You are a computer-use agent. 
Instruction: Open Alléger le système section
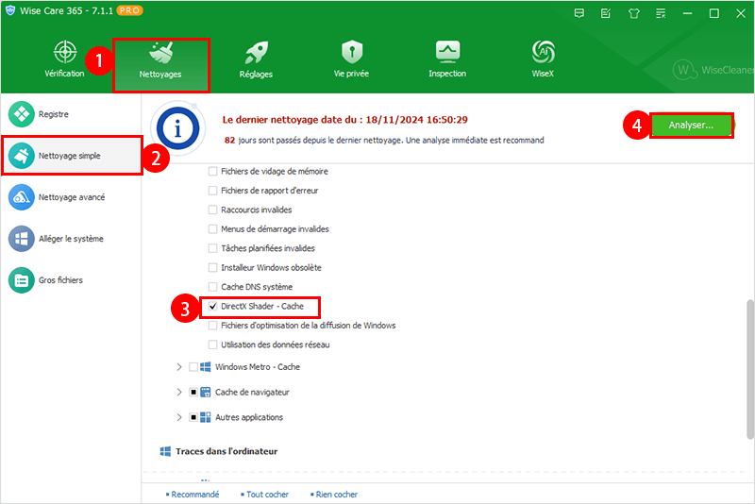click(71, 238)
